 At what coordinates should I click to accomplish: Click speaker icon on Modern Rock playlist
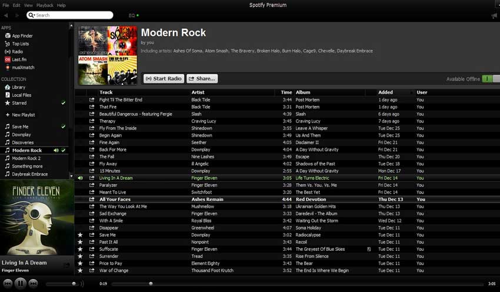(56, 150)
